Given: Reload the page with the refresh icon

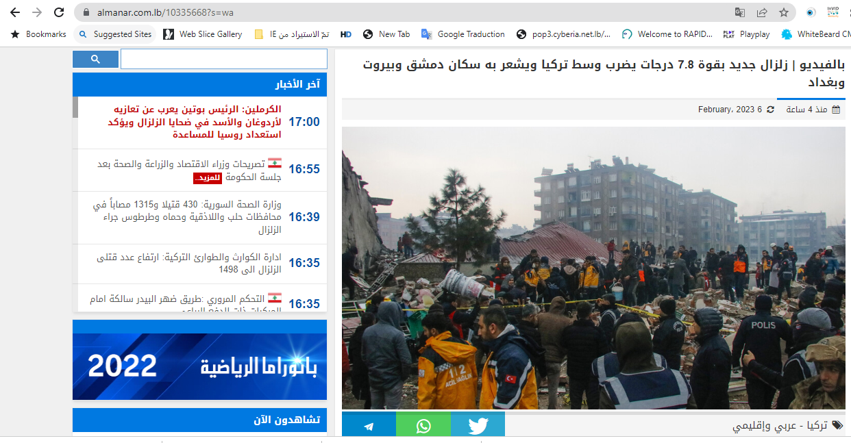Looking at the screenshot, I should pyautogui.click(x=59, y=12).
